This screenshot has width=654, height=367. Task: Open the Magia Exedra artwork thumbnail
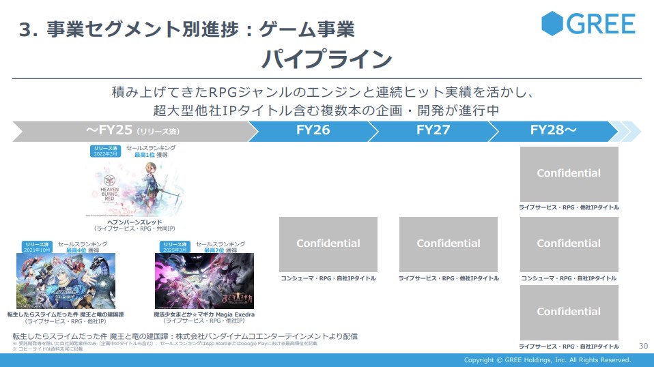pos(204,281)
